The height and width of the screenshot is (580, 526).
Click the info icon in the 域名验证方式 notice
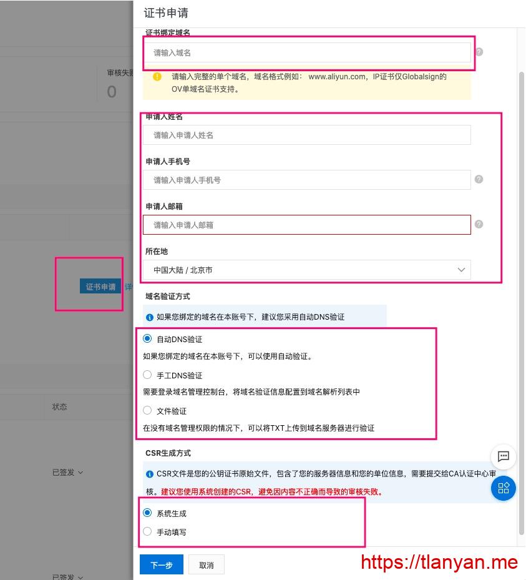149,317
